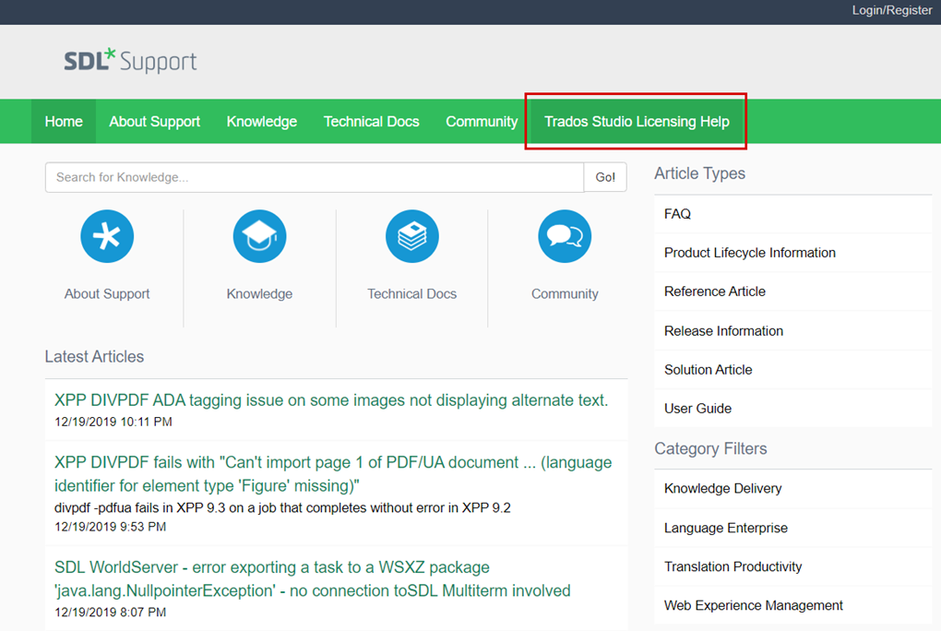Open Community from the green navigation bar
This screenshot has height=631, width=941.
pyautogui.click(x=482, y=121)
